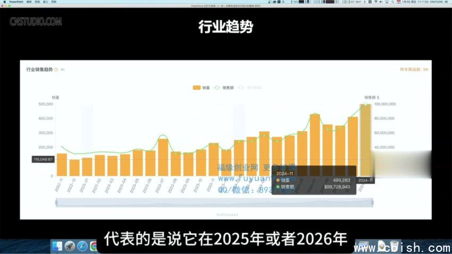Viewport: 452px width, 254px height.
Task: Click the Wi-Fi icon in the menu bar
Action: pyautogui.click(x=376, y=2)
